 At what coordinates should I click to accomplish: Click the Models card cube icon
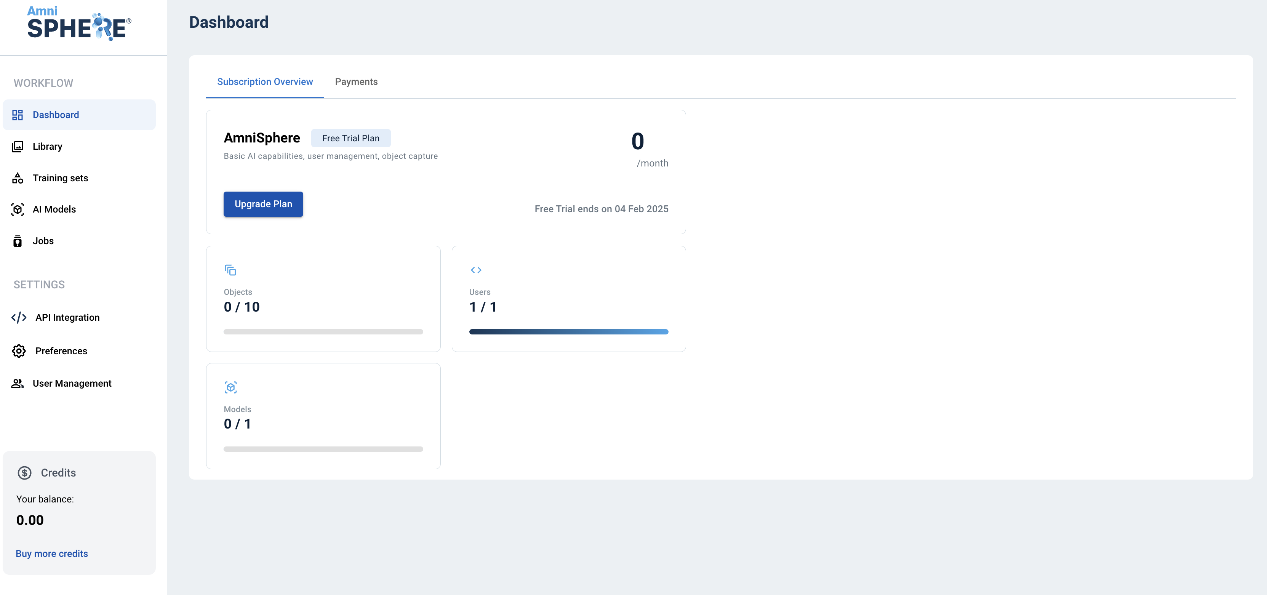(x=231, y=387)
